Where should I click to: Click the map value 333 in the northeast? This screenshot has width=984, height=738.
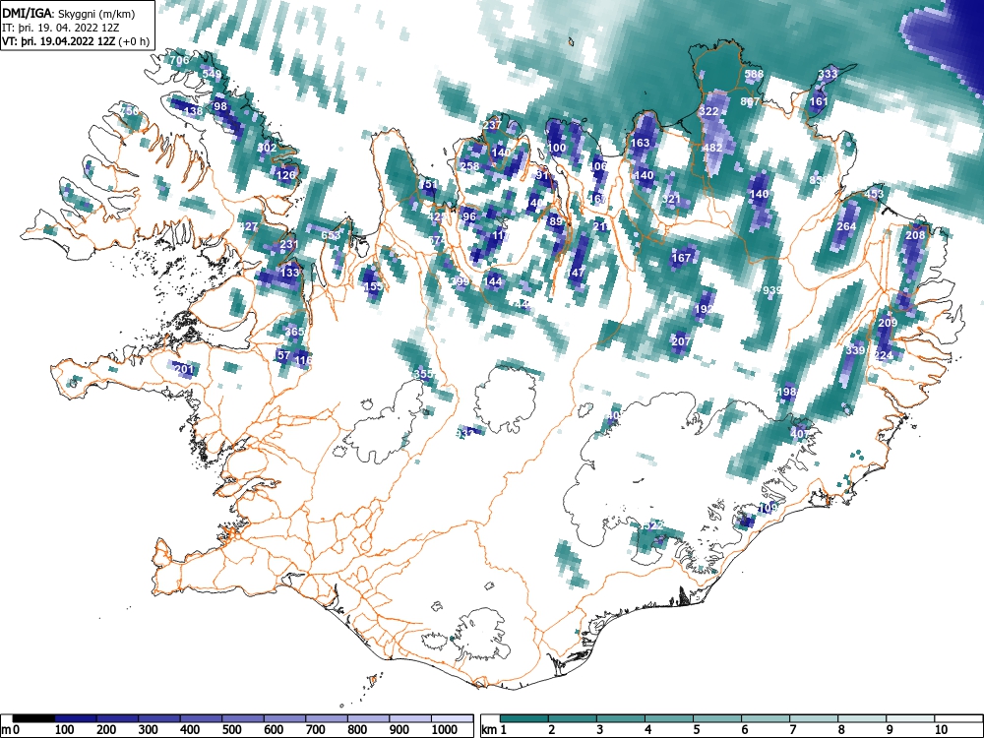[828, 74]
